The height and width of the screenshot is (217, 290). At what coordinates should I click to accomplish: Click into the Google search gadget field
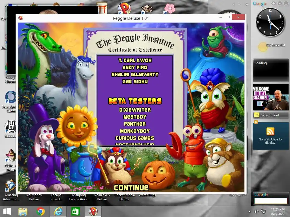(270, 201)
